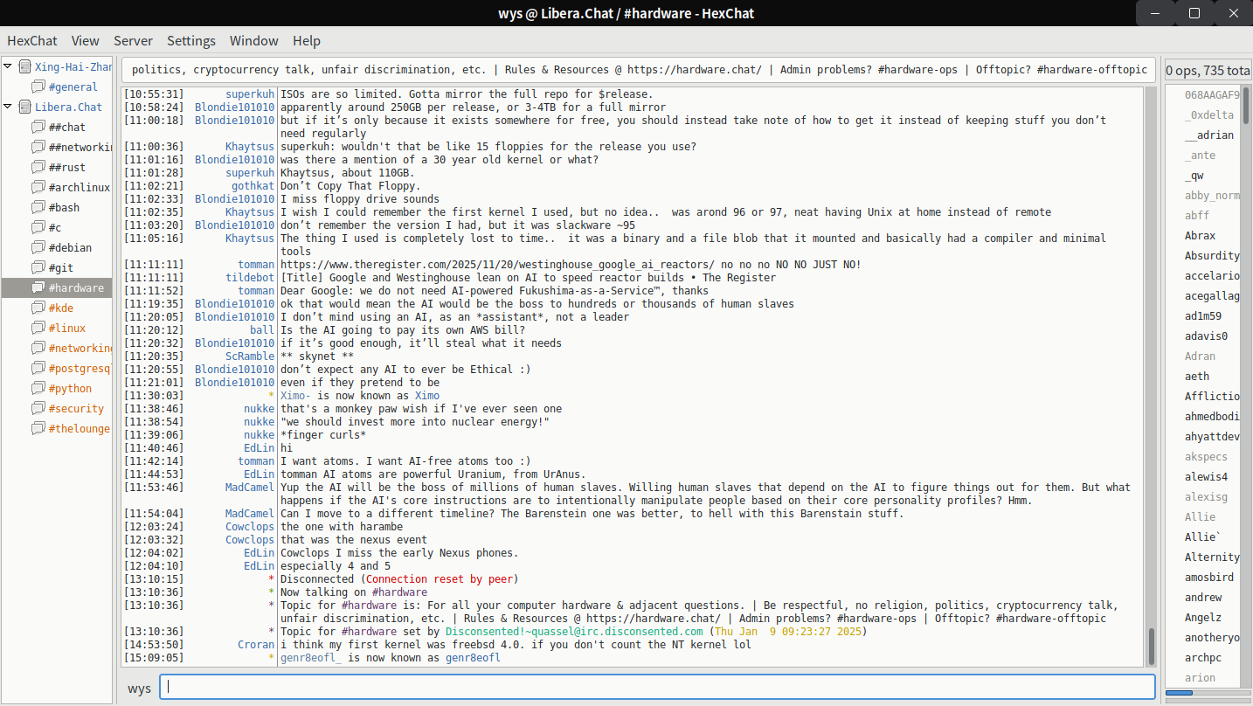
Task: Click the #security channel icon
Action: pos(38,408)
